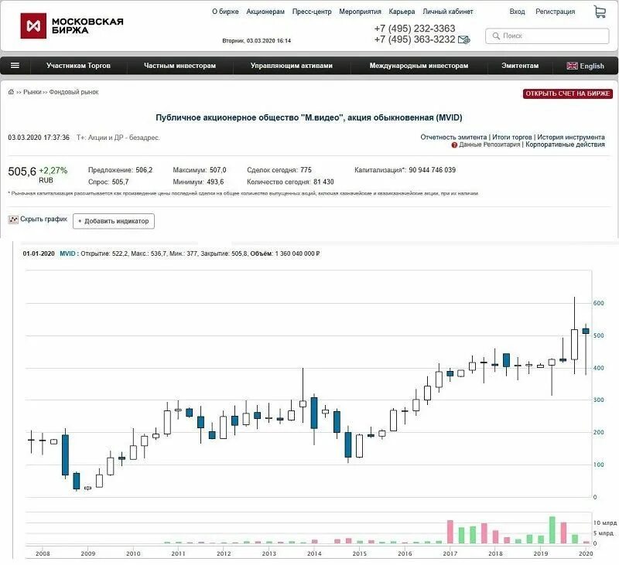
Task: Click the Фондовый рынок breadcrumb link
Action: coord(74,92)
